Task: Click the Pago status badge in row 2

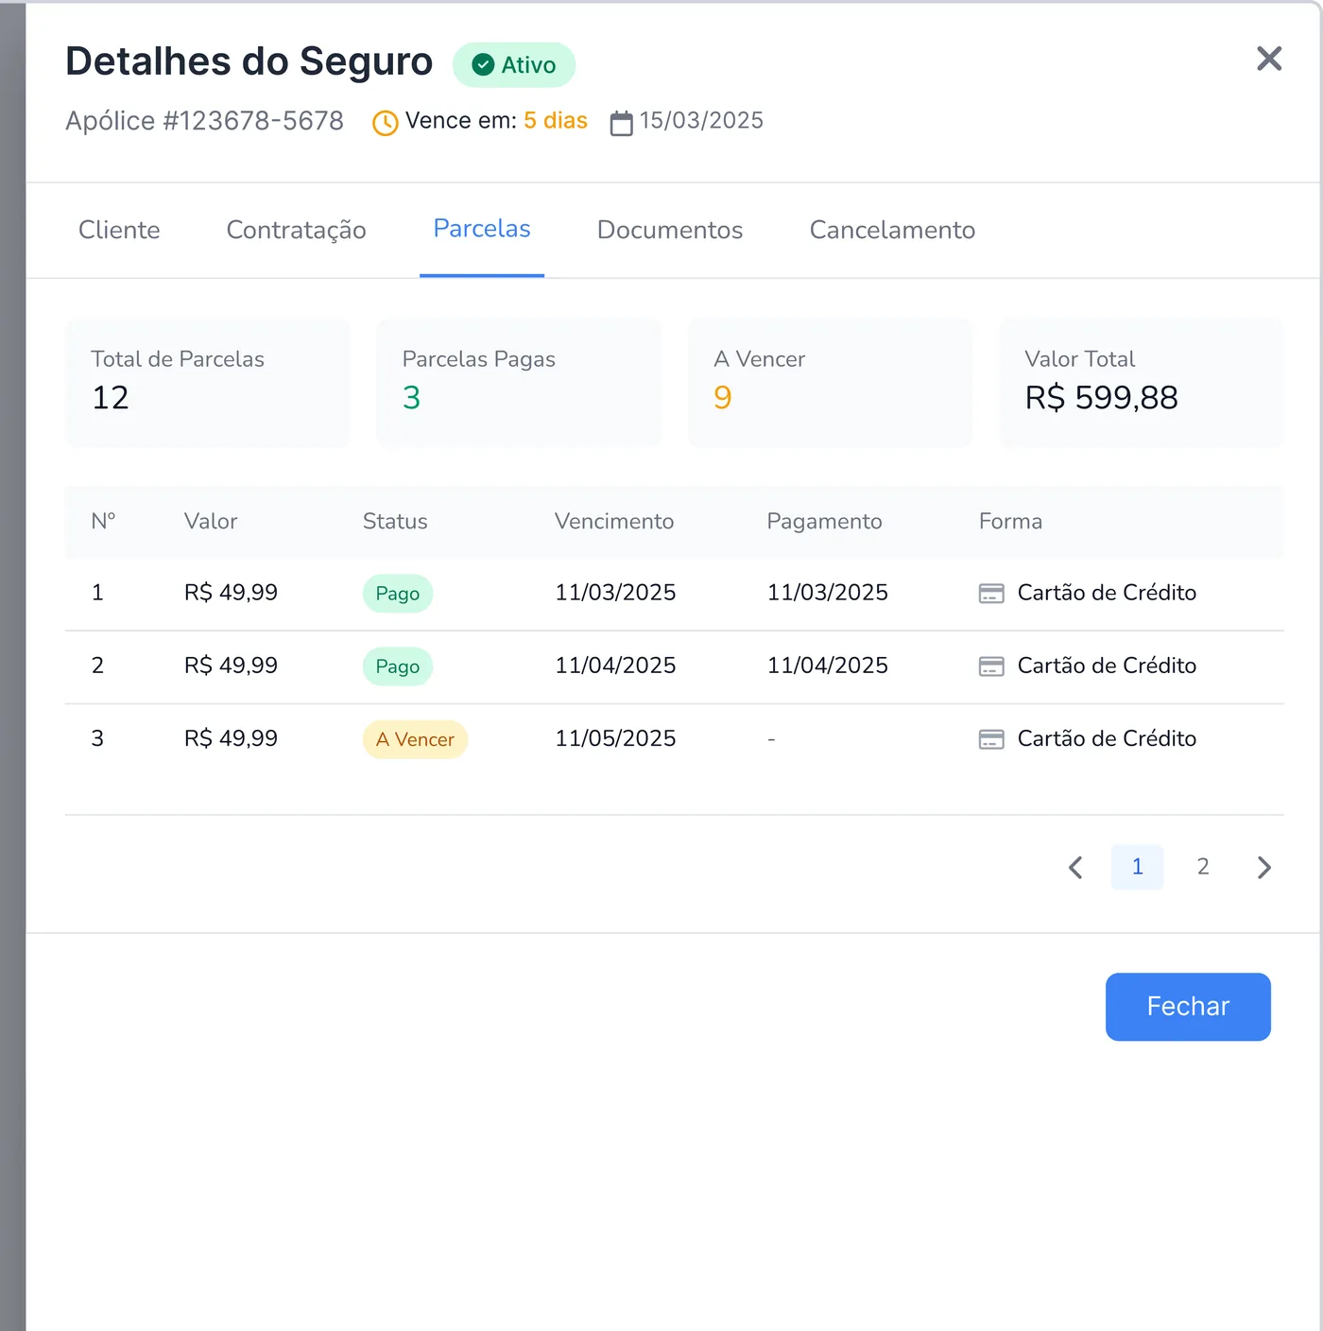Action: [x=398, y=666]
